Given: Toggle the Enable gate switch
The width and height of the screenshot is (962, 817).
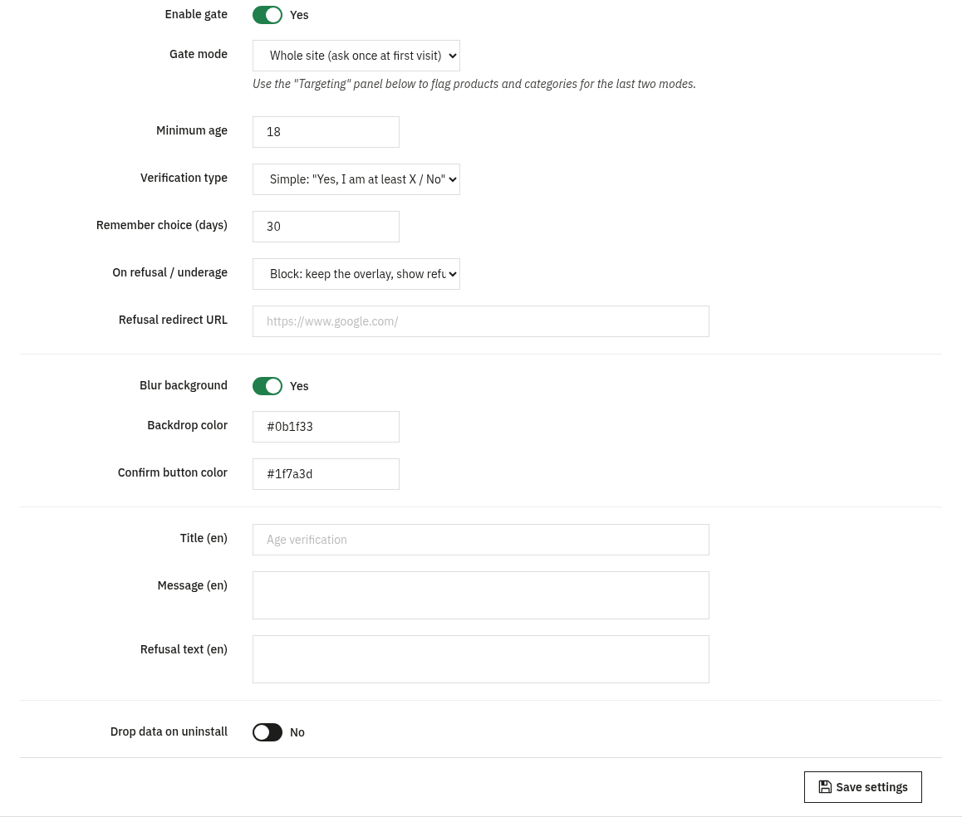Looking at the screenshot, I should [x=267, y=15].
